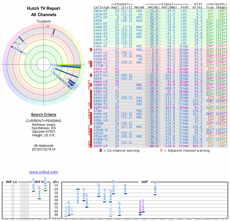
Task: Click KDCU-DT callsign entry
Action: tap(100, 24)
